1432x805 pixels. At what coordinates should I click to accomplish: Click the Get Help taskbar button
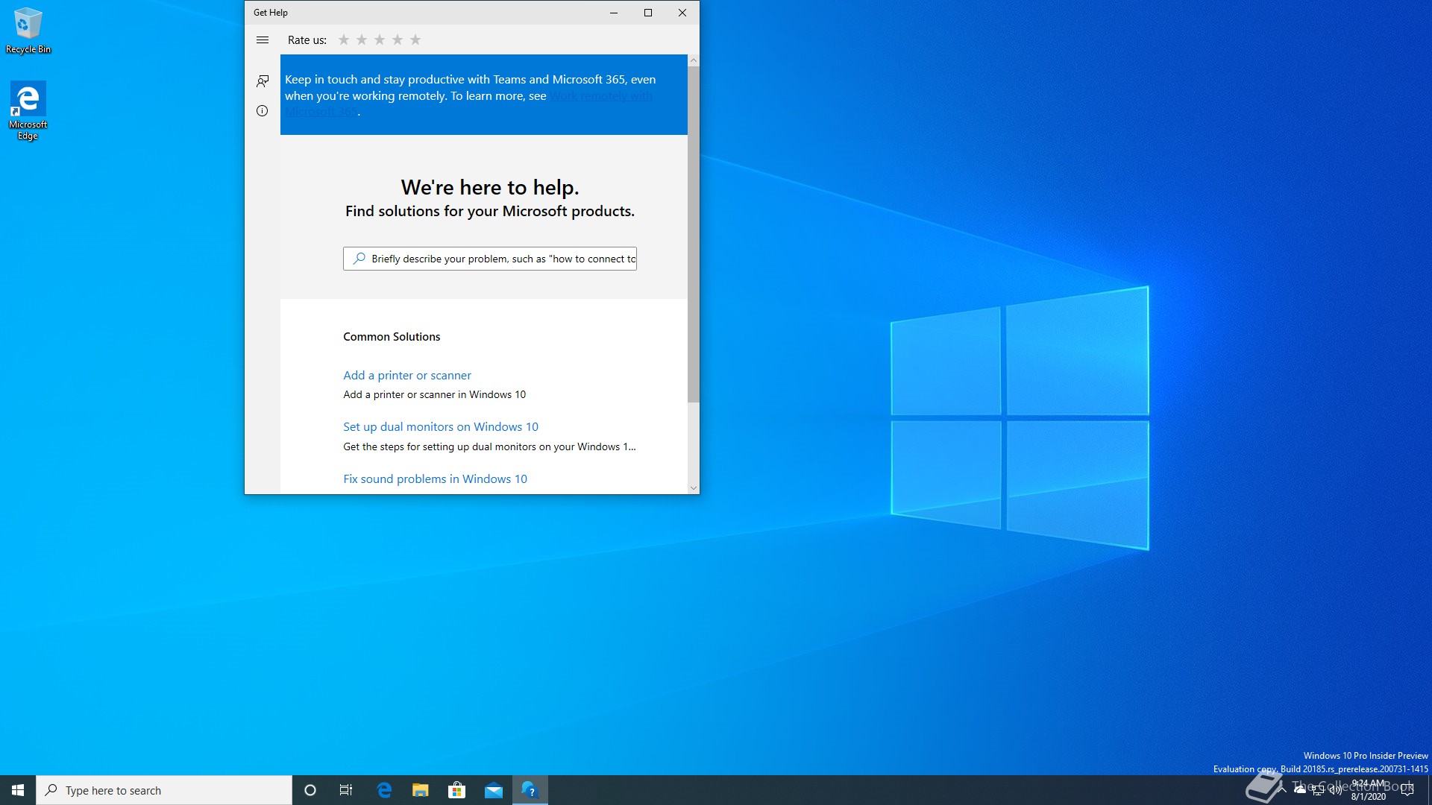[x=530, y=790]
